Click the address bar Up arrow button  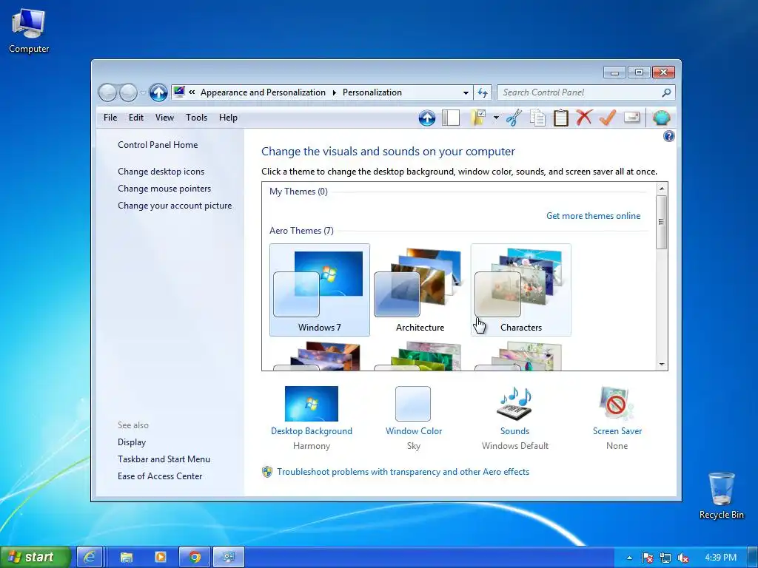pos(158,92)
